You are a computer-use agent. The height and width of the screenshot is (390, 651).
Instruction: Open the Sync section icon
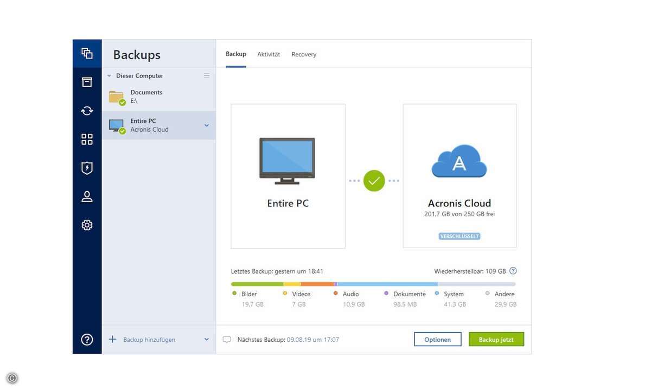point(87,110)
